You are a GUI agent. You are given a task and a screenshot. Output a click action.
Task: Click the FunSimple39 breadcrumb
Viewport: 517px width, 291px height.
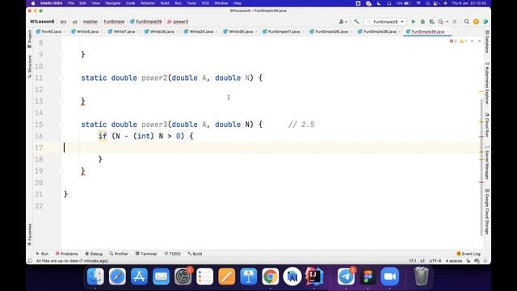tap(145, 22)
